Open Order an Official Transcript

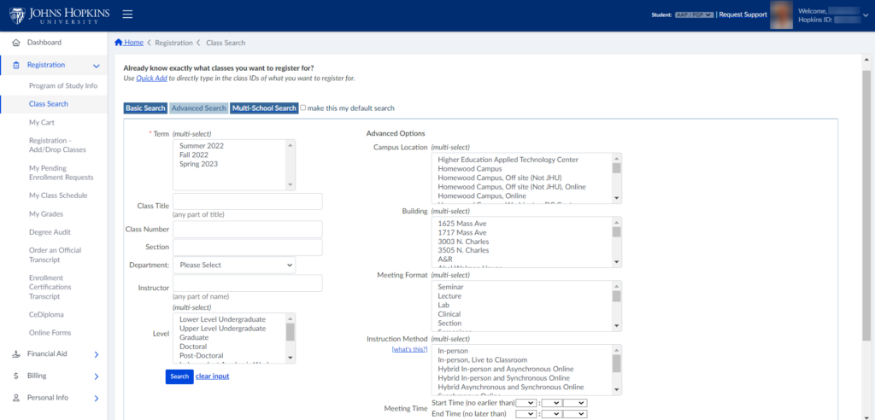pos(56,255)
